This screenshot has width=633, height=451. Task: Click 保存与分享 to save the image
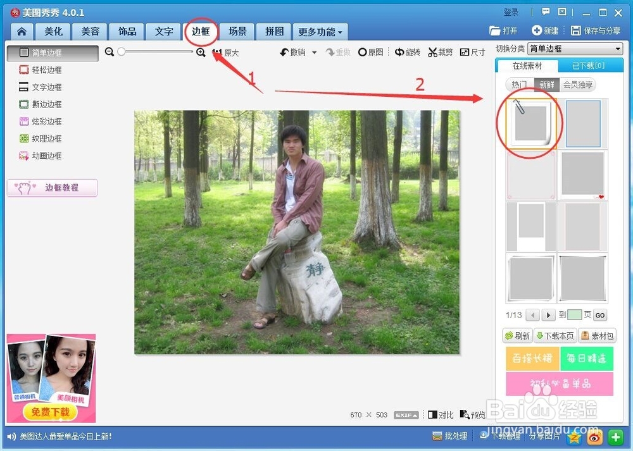point(596,30)
